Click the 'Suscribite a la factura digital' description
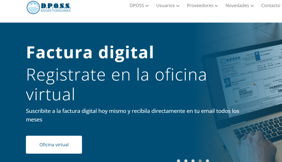This screenshot has height=162, width=282. click(x=133, y=115)
